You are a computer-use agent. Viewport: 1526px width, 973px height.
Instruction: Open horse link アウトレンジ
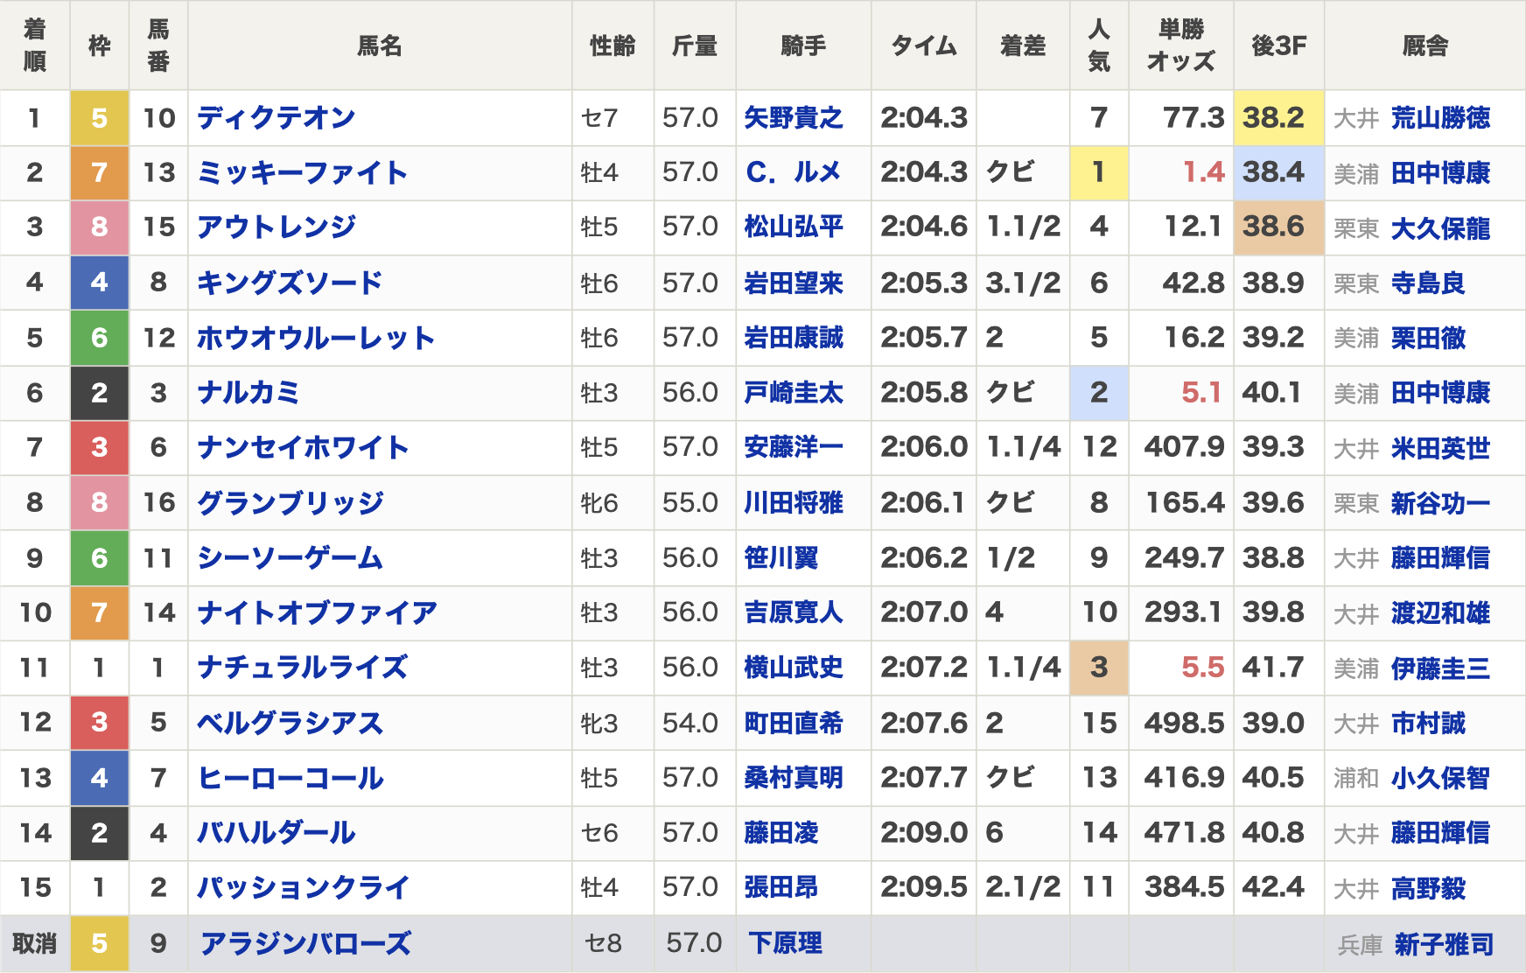[x=276, y=227]
